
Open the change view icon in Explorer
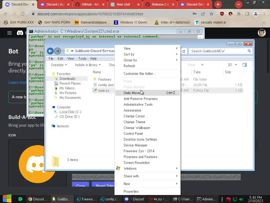point(230,65)
